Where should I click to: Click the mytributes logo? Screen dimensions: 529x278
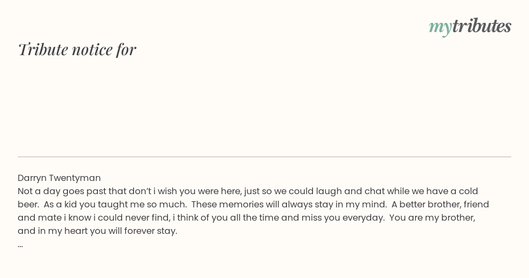[470, 27]
